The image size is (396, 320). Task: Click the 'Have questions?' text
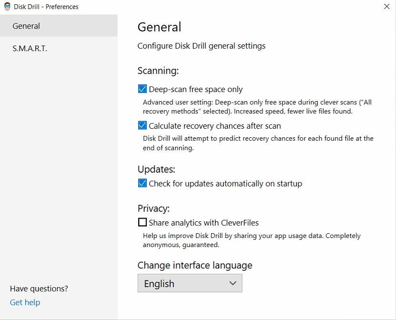[x=39, y=289]
